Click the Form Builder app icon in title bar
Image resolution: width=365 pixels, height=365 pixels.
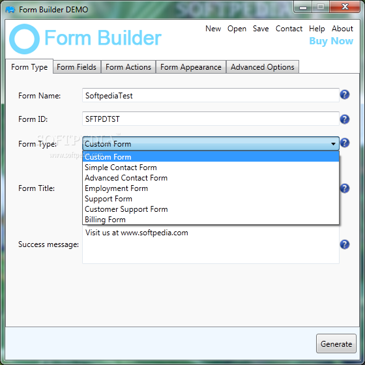(10, 10)
